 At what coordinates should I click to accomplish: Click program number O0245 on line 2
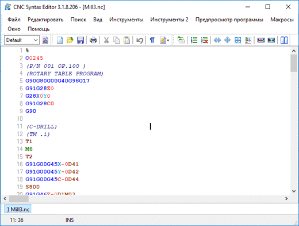pyautogui.click(x=34, y=58)
